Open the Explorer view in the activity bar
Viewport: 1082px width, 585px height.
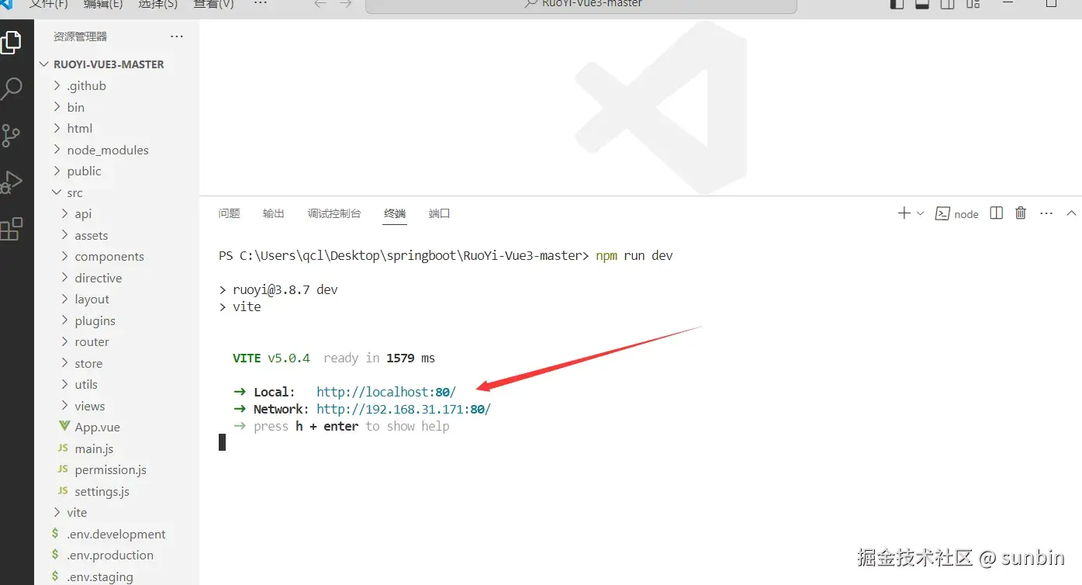pyautogui.click(x=11, y=42)
